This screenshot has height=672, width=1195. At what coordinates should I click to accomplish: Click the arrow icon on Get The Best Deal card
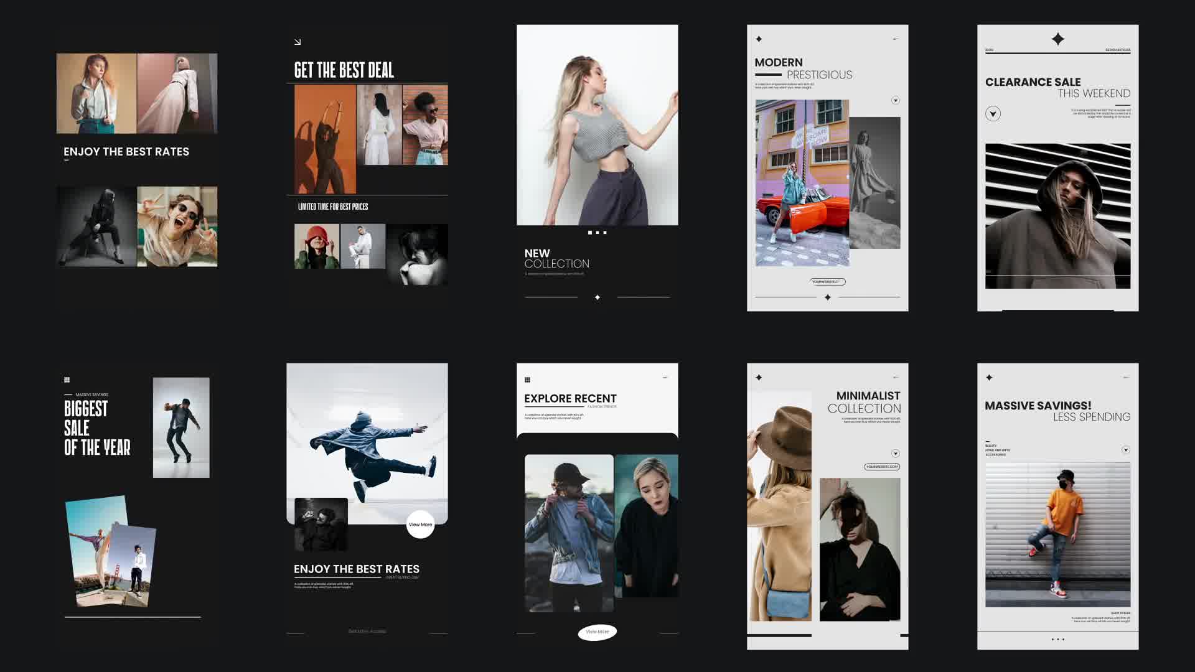point(298,41)
